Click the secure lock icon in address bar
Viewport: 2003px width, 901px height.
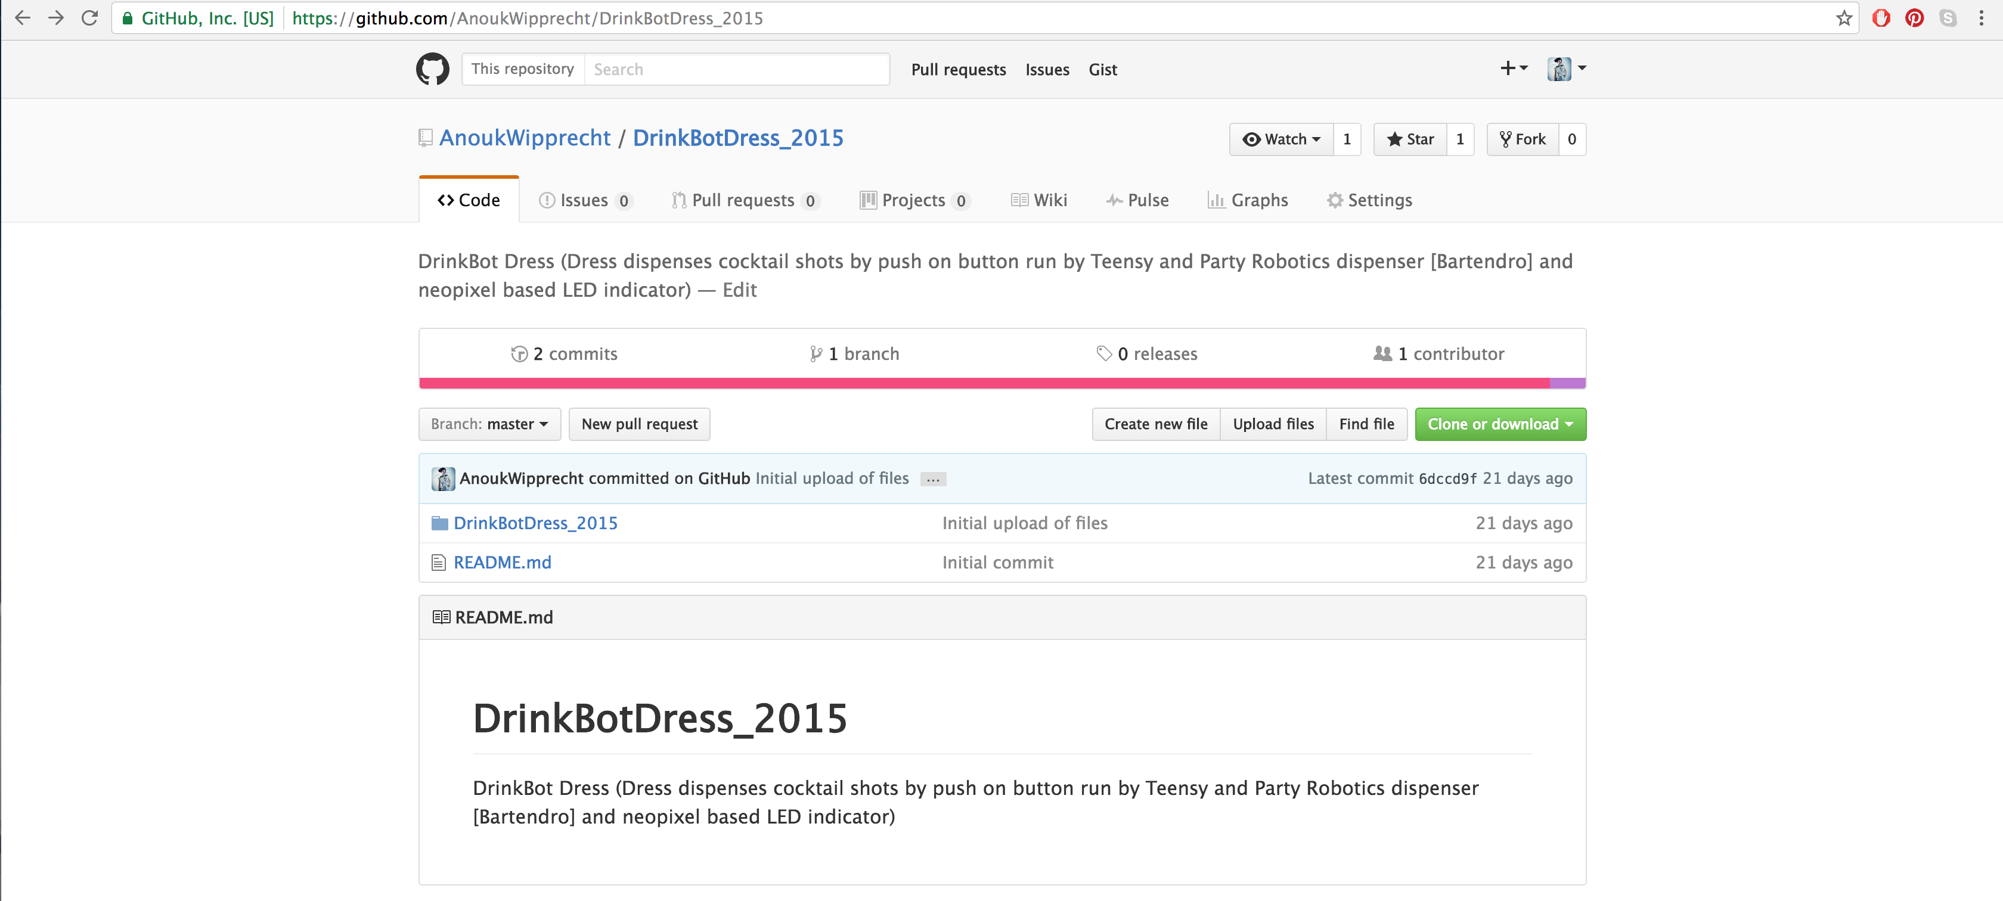128,18
